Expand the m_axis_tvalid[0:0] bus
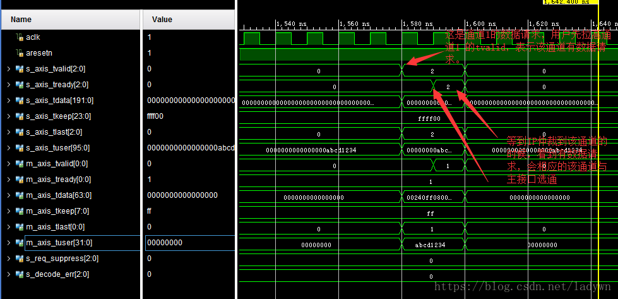Screen dimensions: 618x299 pyautogui.click(x=9, y=164)
